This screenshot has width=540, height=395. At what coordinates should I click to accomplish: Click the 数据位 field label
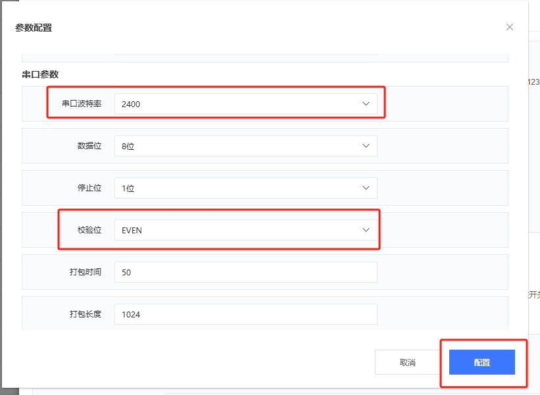click(x=89, y=146)
